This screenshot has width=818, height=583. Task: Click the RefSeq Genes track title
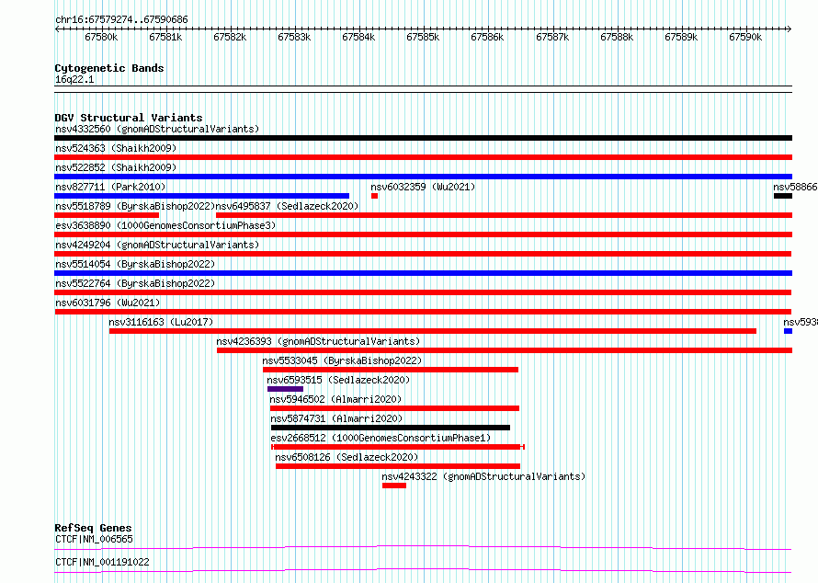tap(93, 528)
